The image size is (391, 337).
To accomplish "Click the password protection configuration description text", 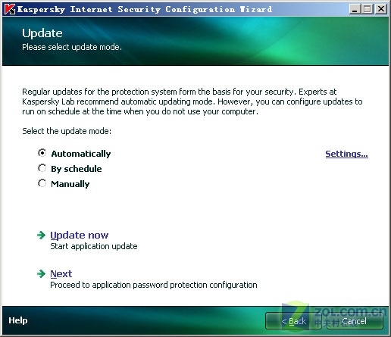I will [154, 285].
